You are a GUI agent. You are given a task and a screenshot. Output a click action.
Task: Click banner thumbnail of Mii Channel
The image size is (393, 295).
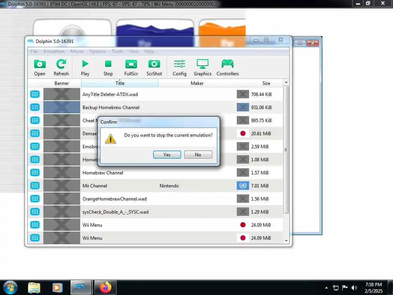coord(62,186)
